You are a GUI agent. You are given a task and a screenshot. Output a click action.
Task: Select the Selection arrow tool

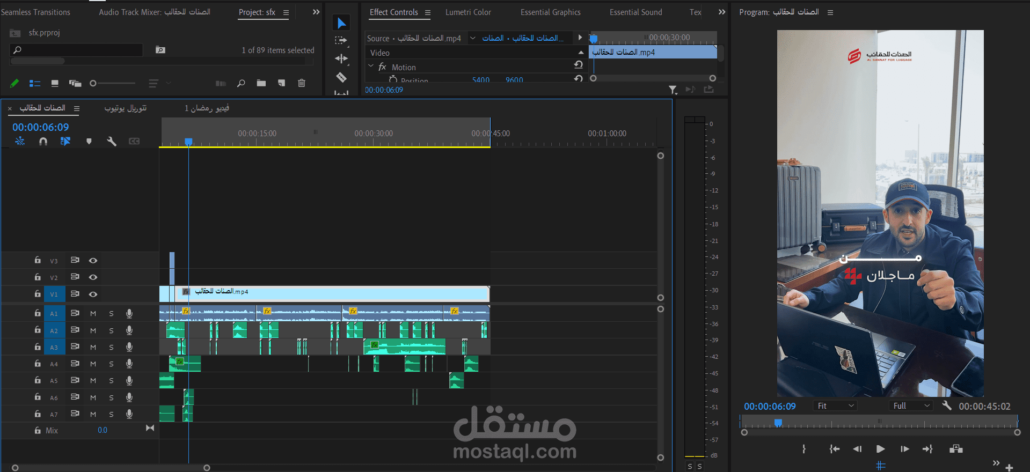pyautogui.click(x=341, y=23)
